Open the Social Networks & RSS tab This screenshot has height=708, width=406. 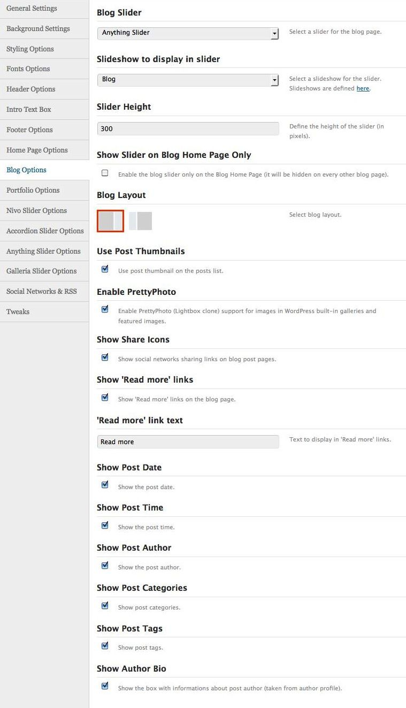click(41, 291)
